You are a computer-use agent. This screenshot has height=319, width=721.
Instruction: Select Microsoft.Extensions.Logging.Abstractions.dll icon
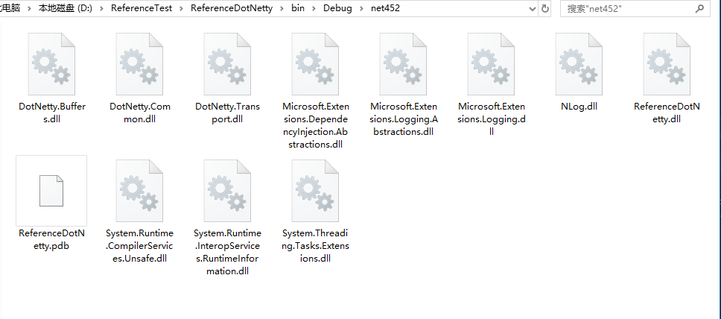[x=403, y=64]
